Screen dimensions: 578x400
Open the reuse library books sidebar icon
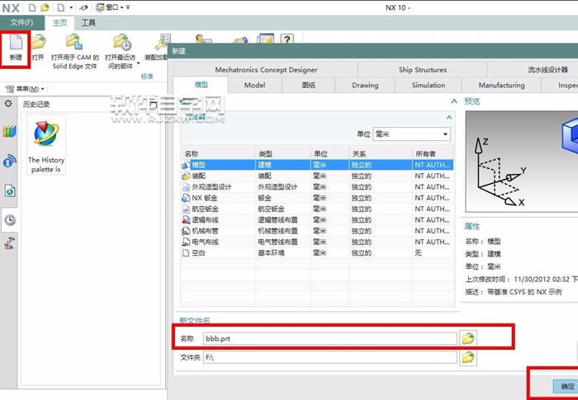pos(10,131)
